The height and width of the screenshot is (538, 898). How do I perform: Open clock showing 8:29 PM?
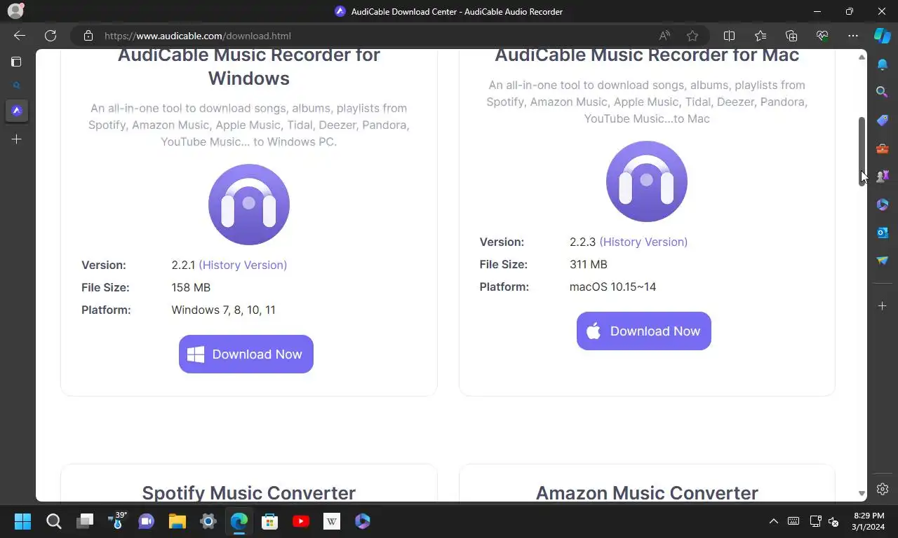(869, 521)
